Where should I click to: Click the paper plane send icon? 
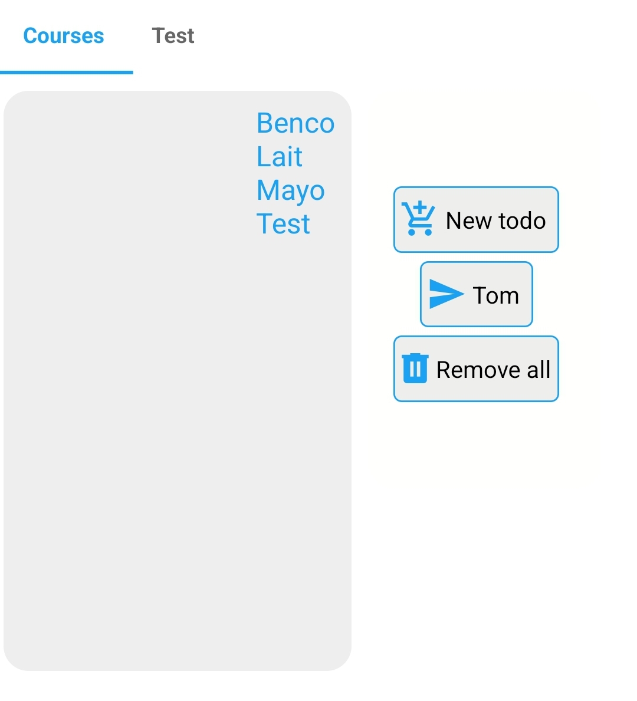[446, 294]
